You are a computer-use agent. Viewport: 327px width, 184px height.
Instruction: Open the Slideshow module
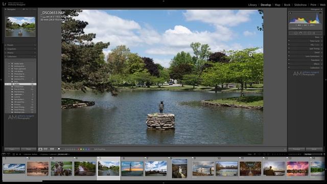click(300, 5)
